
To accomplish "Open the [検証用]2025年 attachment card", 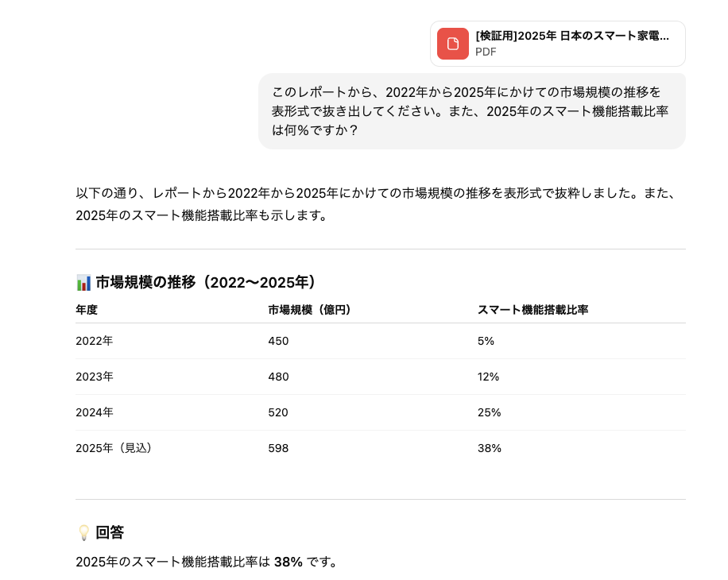I will (556, 44).
